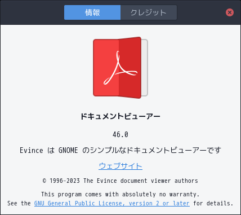Screen dimensions: 241x215
Task: Open the GNU General Public License link
Action: point(112,203)
